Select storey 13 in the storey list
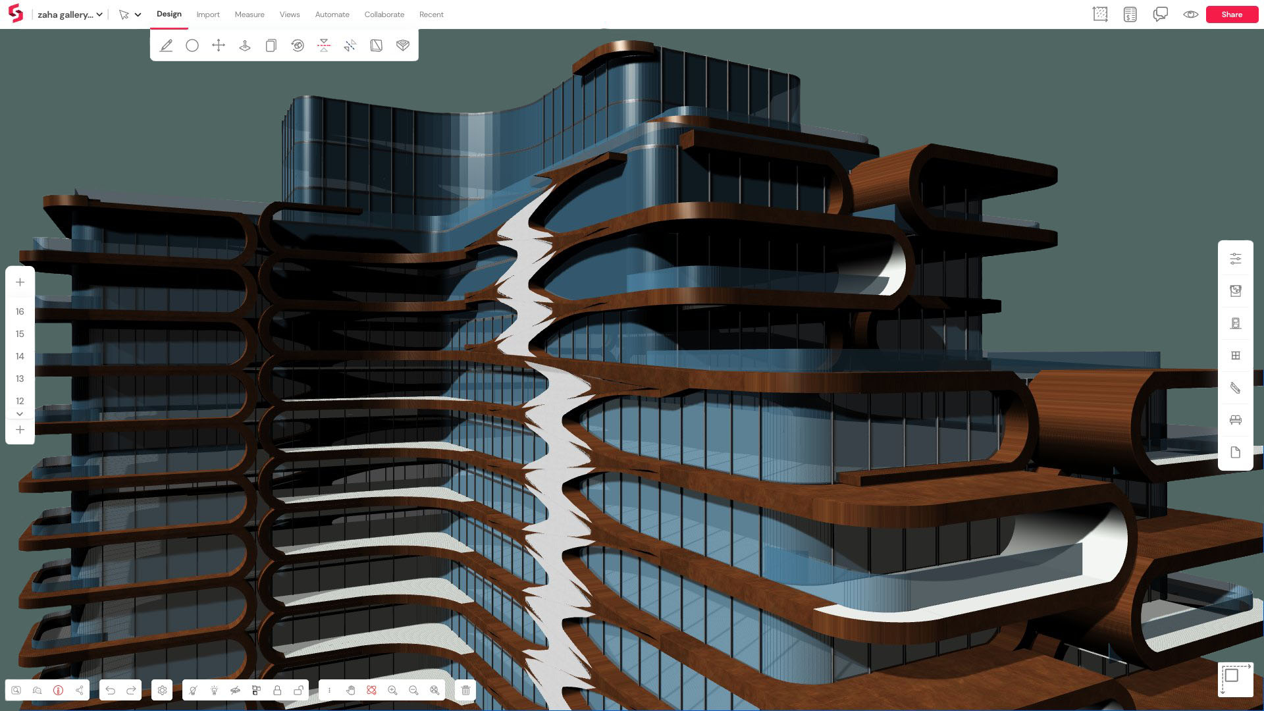The image size is (1264, 711). 20,379
